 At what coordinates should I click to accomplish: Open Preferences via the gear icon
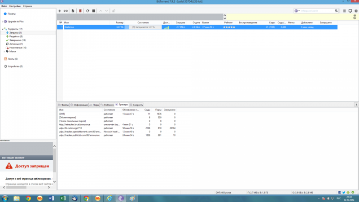tap(357, 11)
